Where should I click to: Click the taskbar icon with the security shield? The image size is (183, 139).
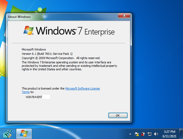click(x=7, y=134)
